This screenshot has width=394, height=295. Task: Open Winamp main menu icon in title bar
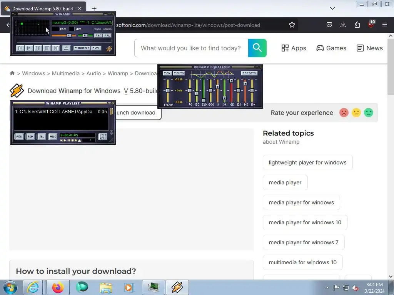point(14,14)
